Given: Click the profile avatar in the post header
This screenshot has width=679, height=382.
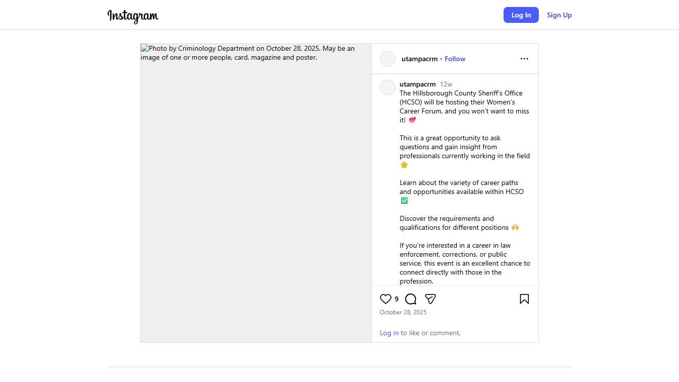Looking at the screenshot, I should (388, 59).
